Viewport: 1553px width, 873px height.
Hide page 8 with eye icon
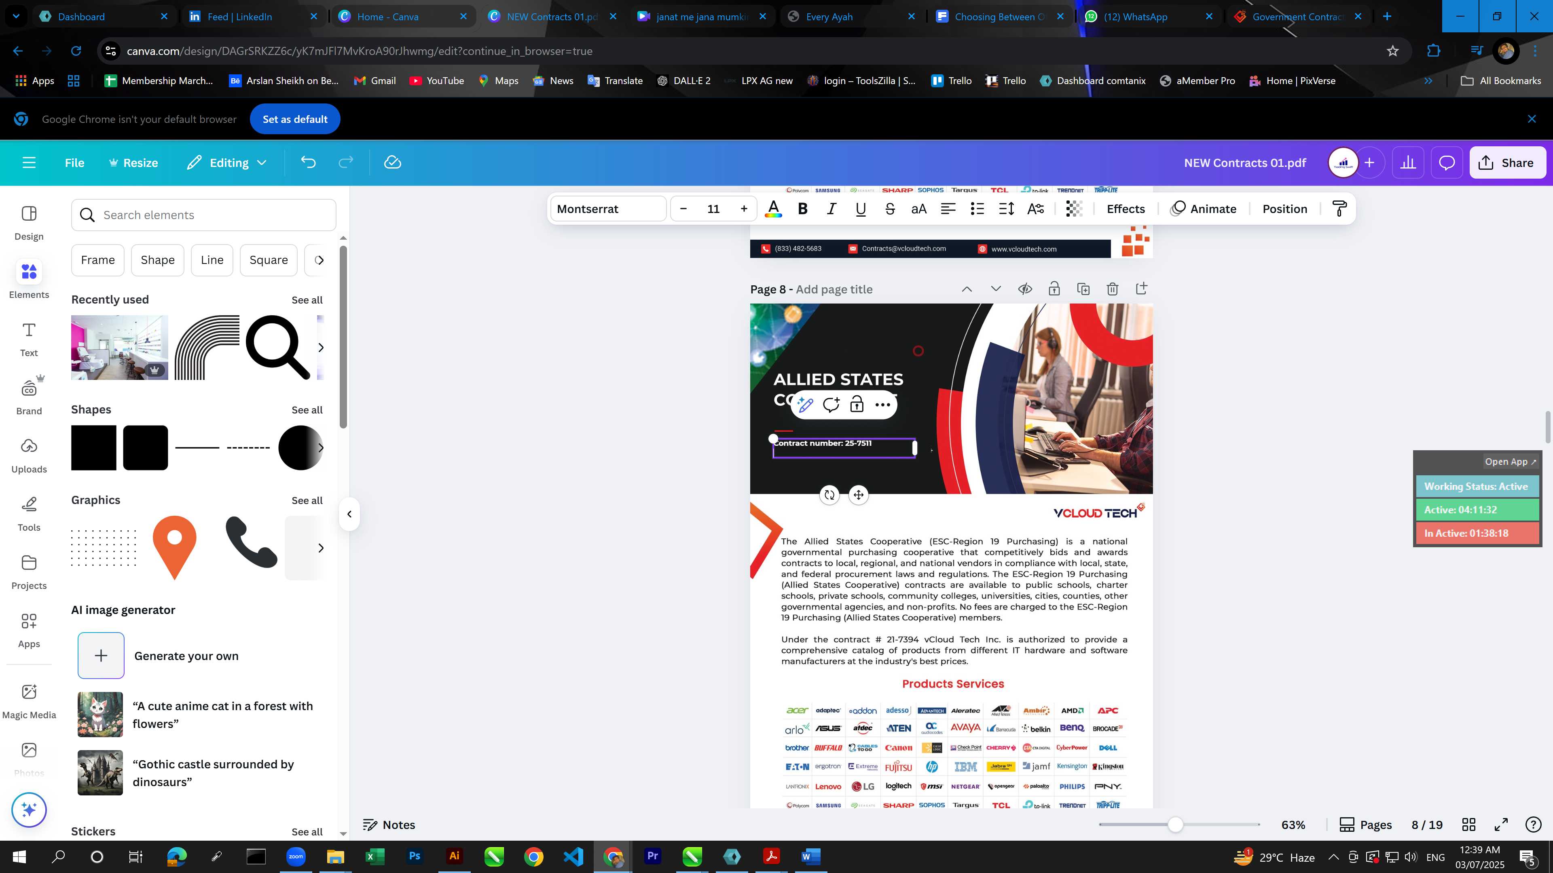pyautogui.click(x=1025, y=289)
